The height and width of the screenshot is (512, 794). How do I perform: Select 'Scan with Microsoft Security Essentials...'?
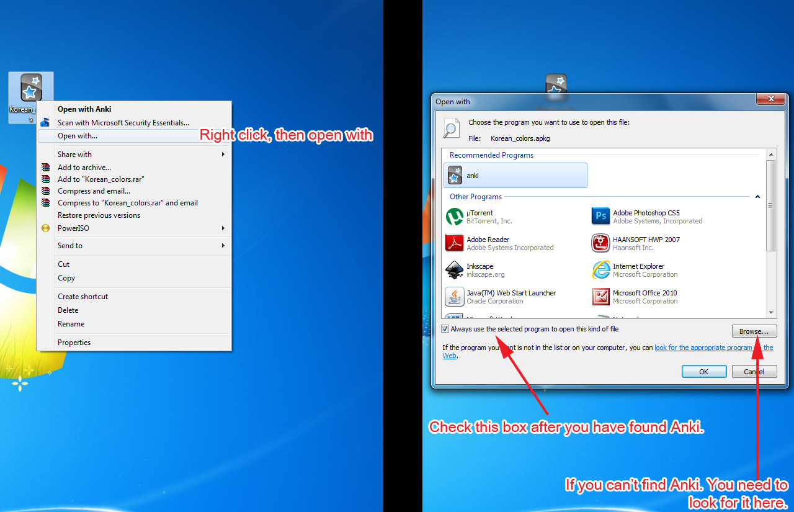pos(123,123)
